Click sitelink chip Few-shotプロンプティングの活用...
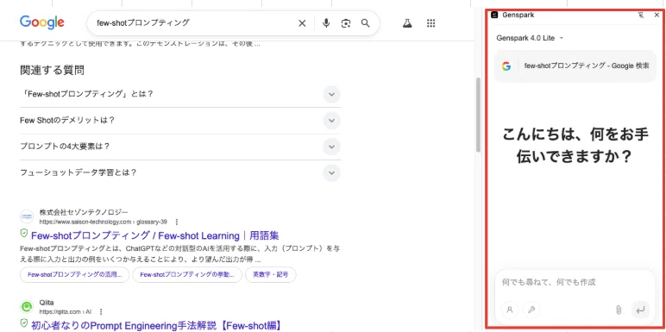The image size is (666, 332). [x=75, y=275]
